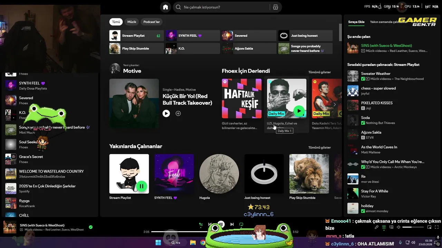Open WELCOME TO WASTELAND COUNTRY playlist
The height and width of the screenshot is (248, 442).
point(50,174)
